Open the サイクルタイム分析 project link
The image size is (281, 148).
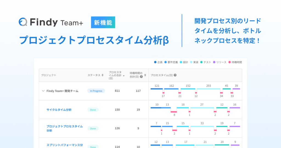pos(59,109)
